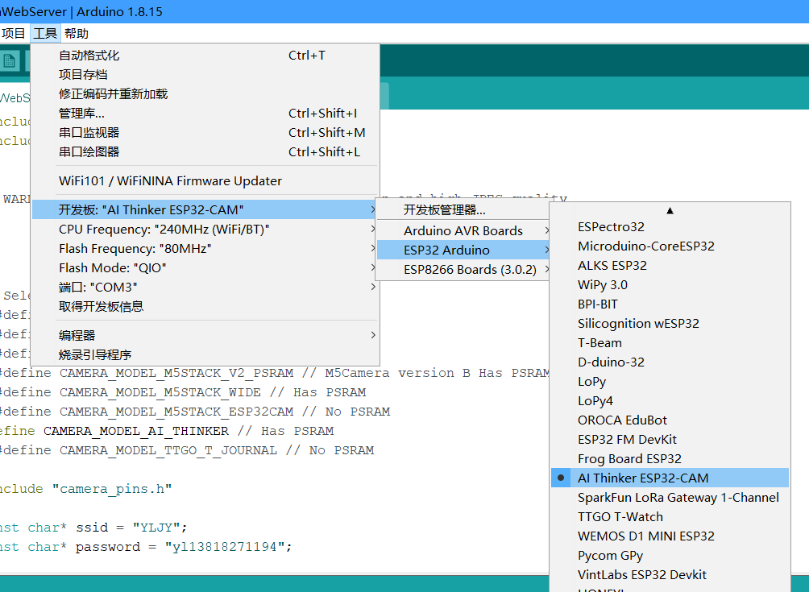The height and width of the screenshot is (592, 809).
Task: Select the Frog Board ESP32 board
Action: pyautogui.click(x=670, y=459)
